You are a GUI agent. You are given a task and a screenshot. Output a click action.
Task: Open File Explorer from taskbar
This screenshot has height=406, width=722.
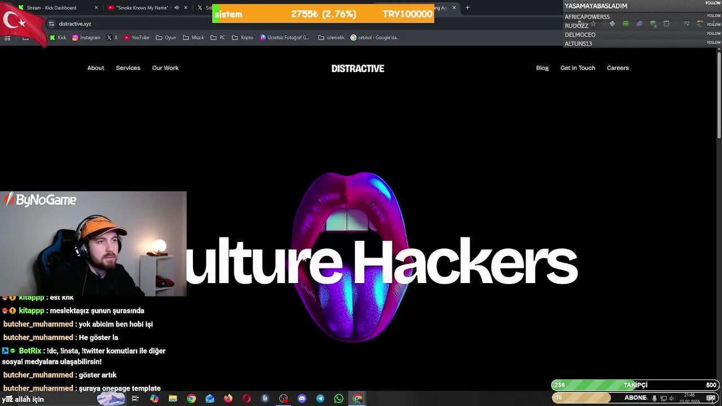[x=173, y=399]
